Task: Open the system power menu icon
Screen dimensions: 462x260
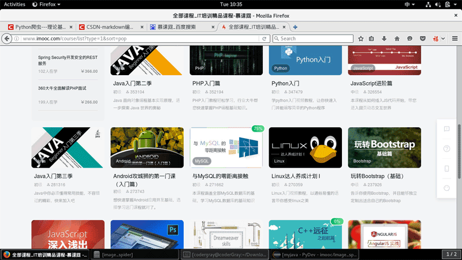Action: 448,5
